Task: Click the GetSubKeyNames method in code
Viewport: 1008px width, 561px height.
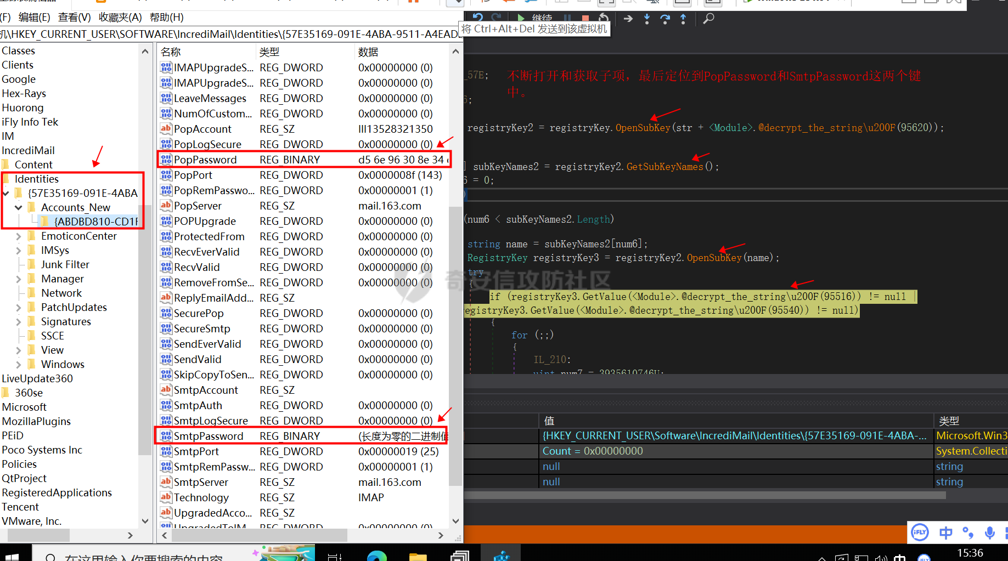Action: pos(665,167)
